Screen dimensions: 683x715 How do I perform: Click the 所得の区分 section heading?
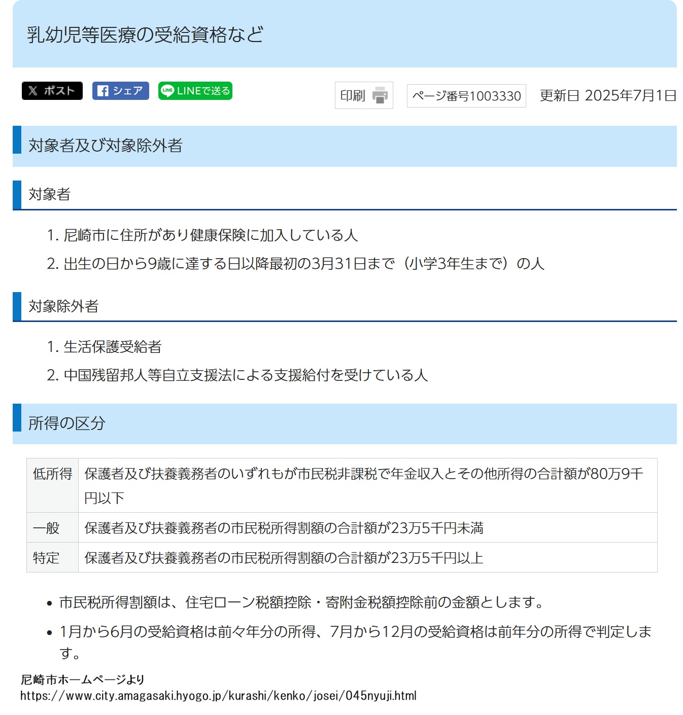(x=67, y=423)
